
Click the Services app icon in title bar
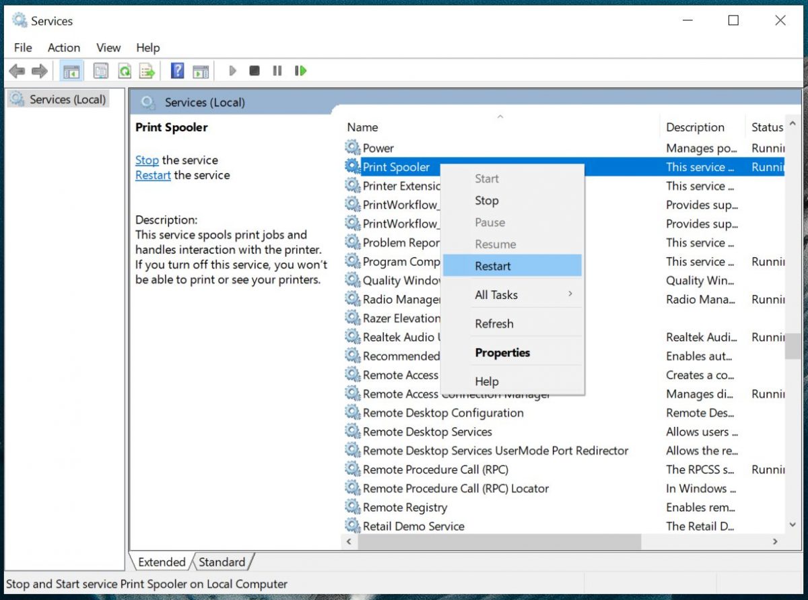(20, 20)
